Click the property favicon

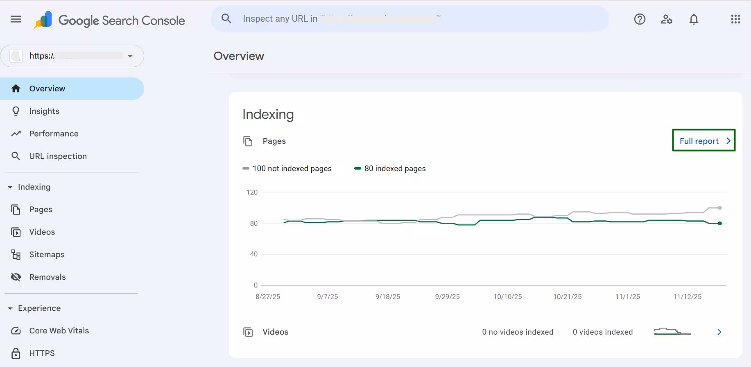point(16,56)
